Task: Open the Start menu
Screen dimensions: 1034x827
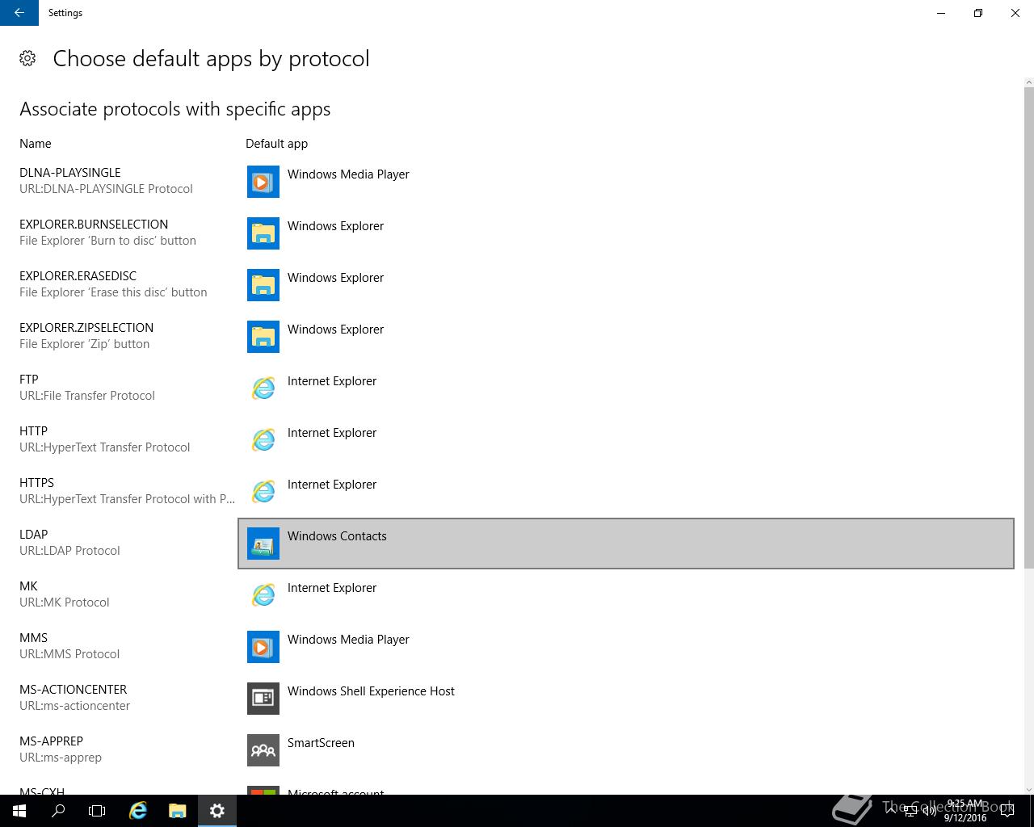Action: [19, 811]
